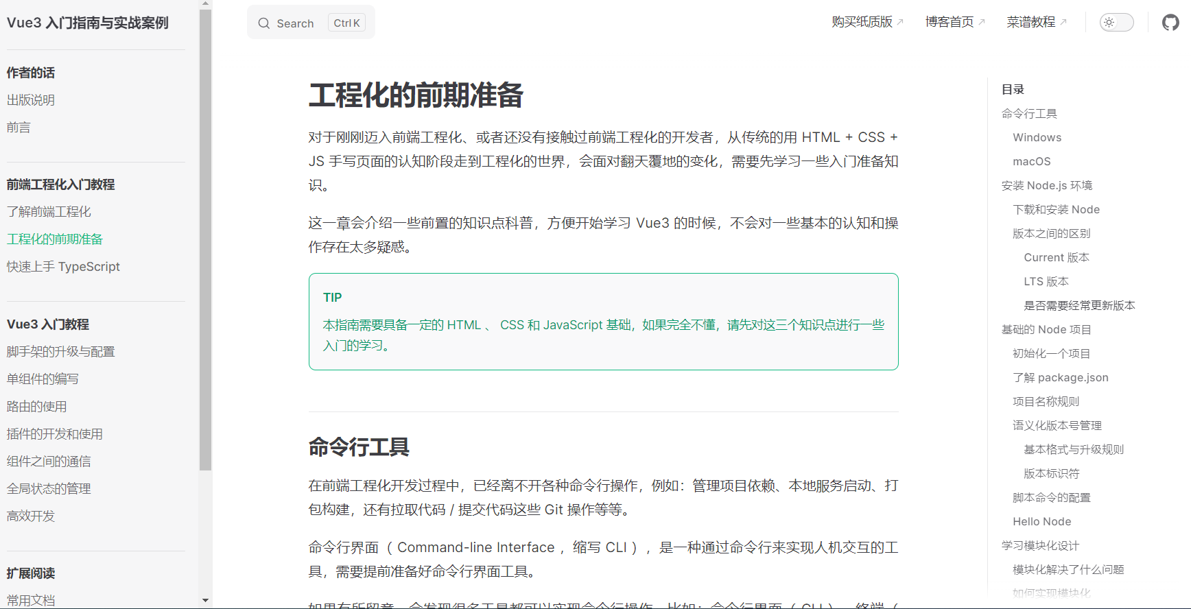The width and height of the screenshot is (1191, 609).
Task: Open the GitHub repository icon
Action: click(x=1170, y=23)
